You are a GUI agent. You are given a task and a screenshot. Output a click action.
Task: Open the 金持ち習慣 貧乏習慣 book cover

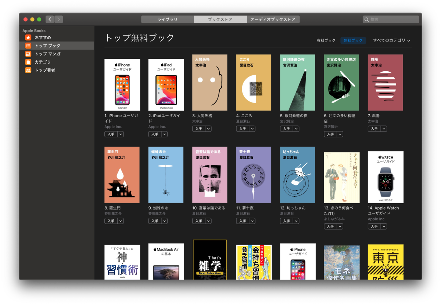pos(254,262)
